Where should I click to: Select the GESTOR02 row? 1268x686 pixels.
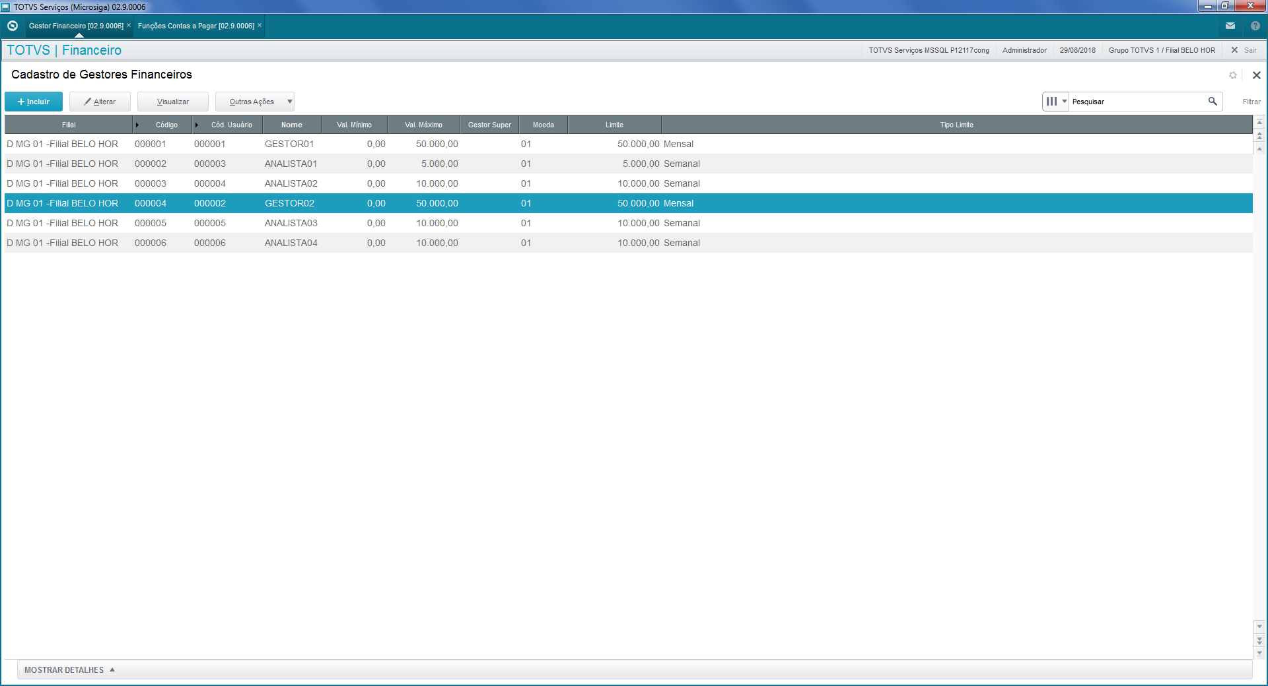(x=628, y=203)
